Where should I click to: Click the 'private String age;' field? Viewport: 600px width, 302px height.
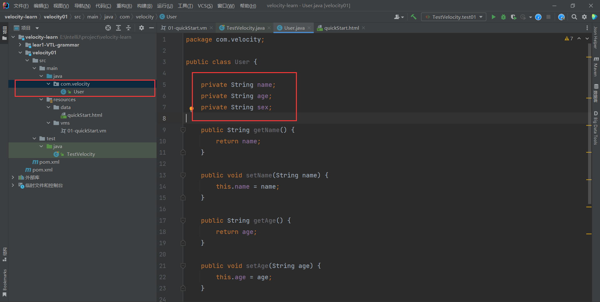point(236,96)
